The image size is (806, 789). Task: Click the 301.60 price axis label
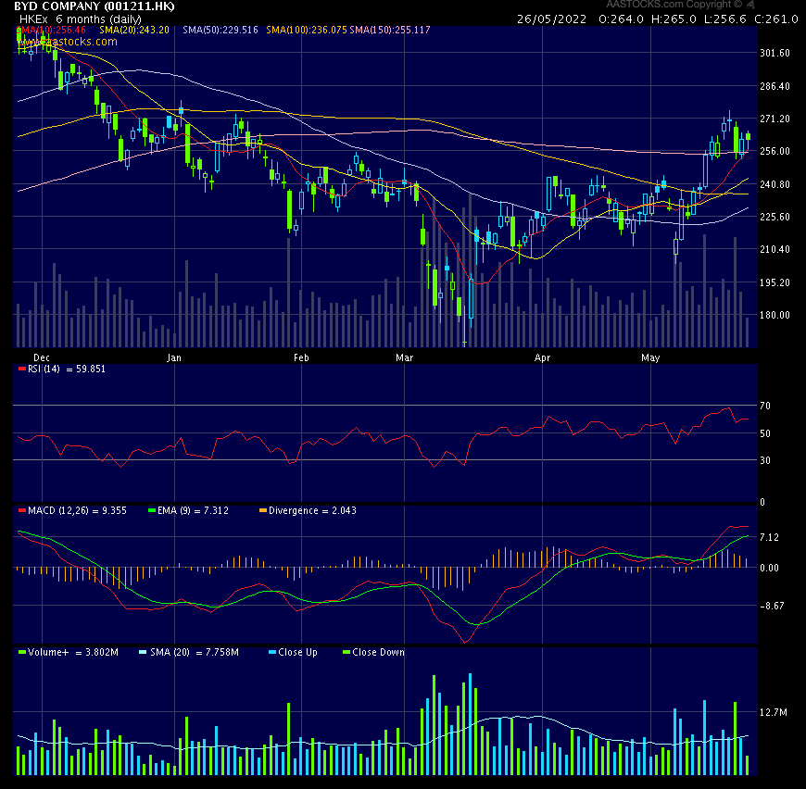click(x=775, y=53)
